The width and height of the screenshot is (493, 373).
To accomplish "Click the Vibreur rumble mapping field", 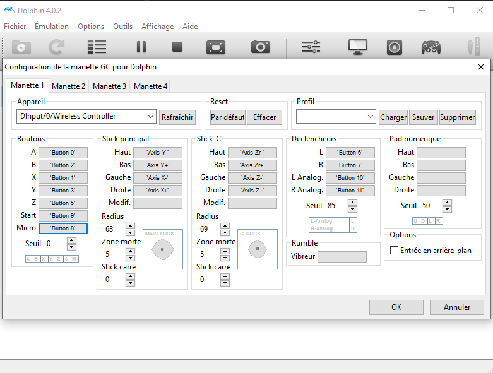I will [342, 257].
